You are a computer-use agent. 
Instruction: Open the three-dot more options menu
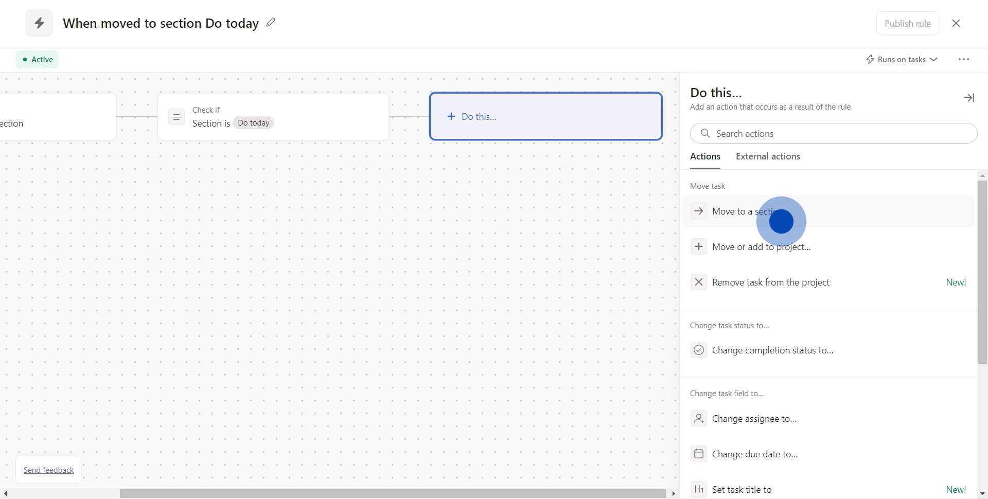(963, 60)
